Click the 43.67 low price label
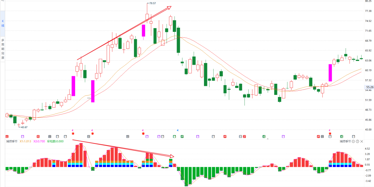 pos(24,127)
